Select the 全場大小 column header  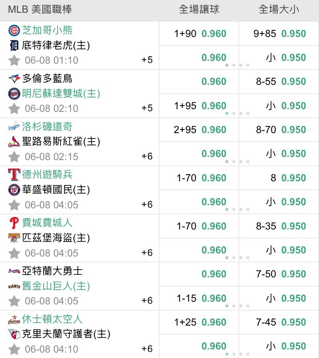point(279,10)
